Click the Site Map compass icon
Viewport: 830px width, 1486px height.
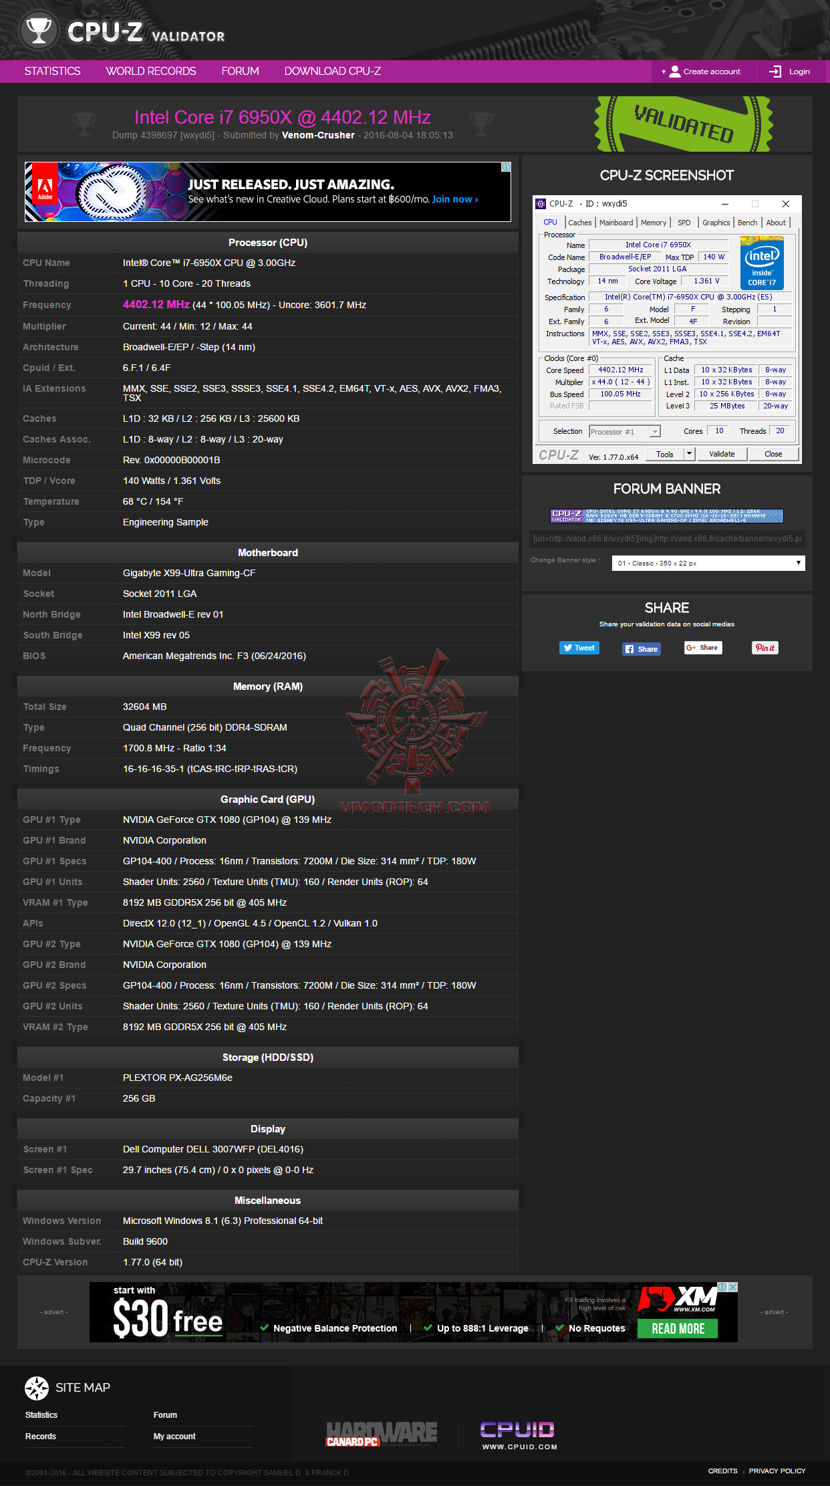[x=37, y=1388]
